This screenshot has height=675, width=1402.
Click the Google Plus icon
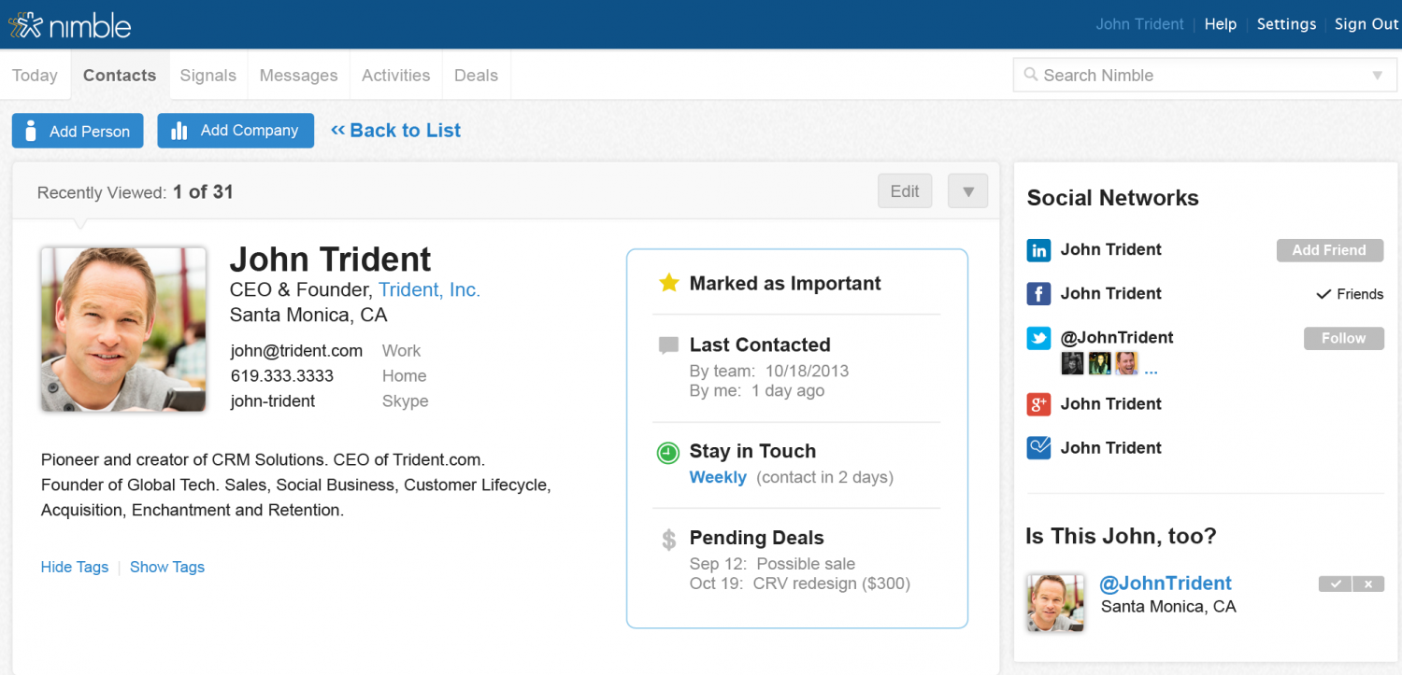tap(1038, 404)
